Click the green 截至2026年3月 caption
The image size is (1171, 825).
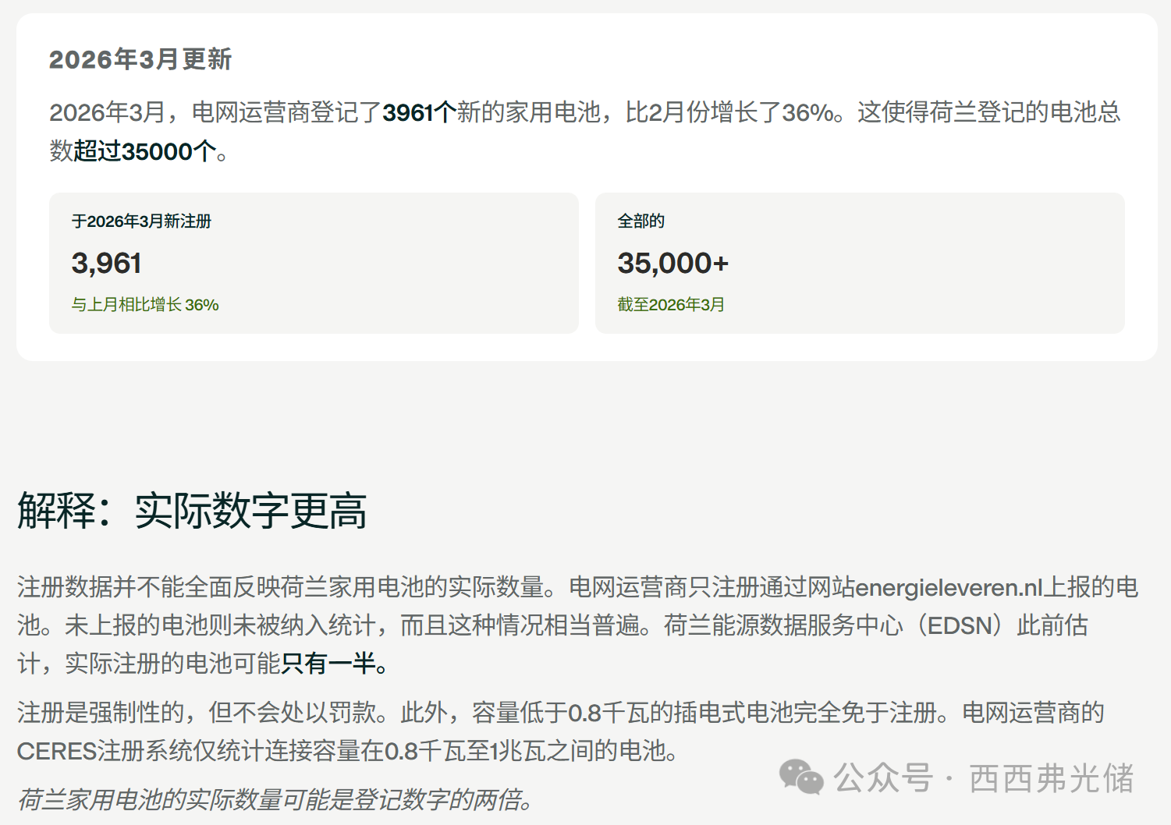671,305
